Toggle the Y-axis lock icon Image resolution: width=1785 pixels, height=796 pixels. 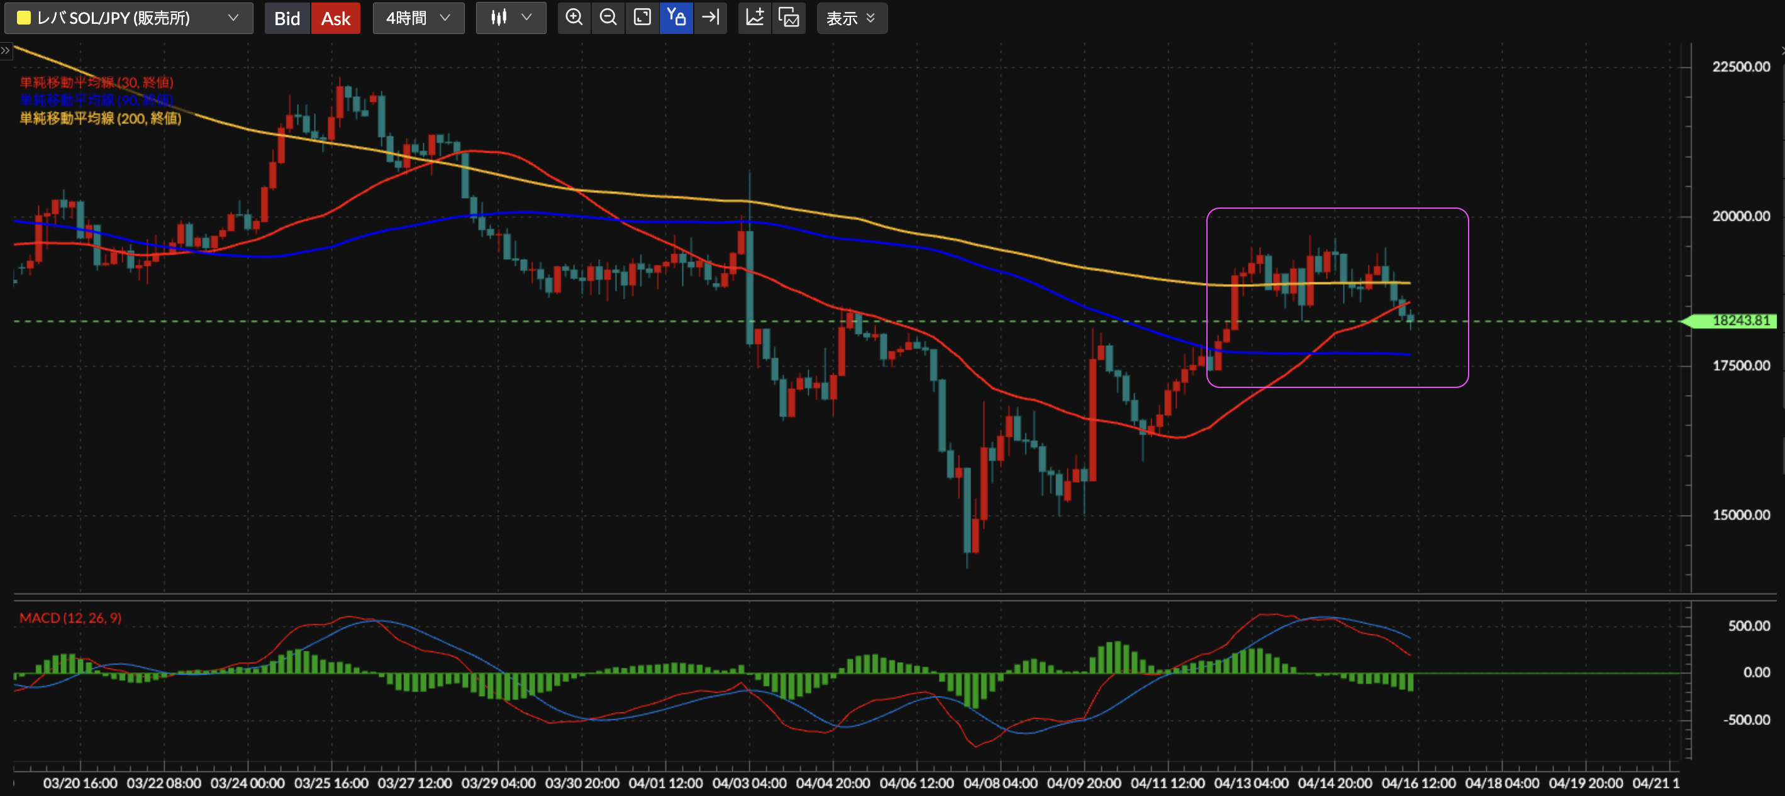pos(676,18)
